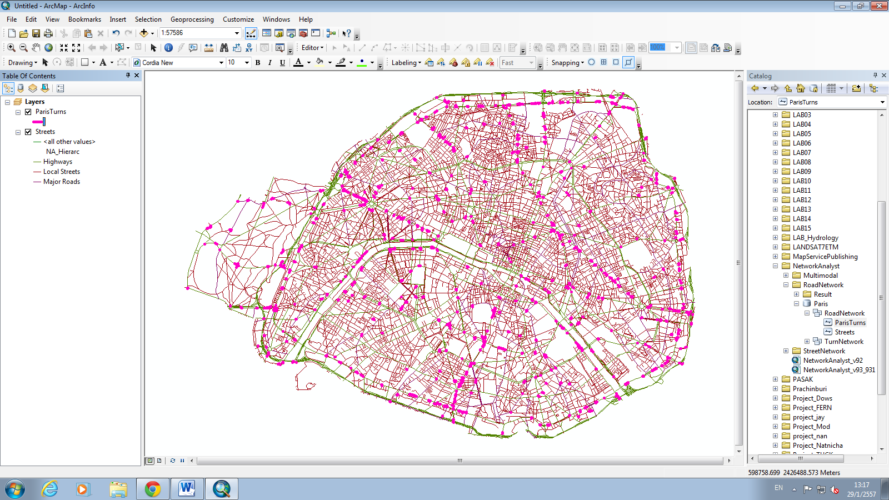Click the Full Extent globe tool
The height and width of the screenshot is (500, 889).
pyautogui.click(x=48, y=48)
